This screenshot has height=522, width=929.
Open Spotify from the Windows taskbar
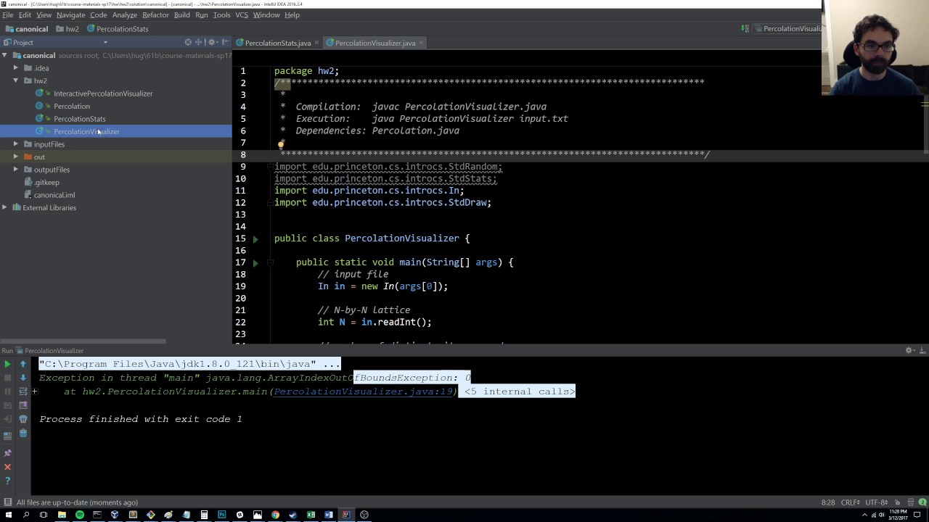[x=79, y=515]
